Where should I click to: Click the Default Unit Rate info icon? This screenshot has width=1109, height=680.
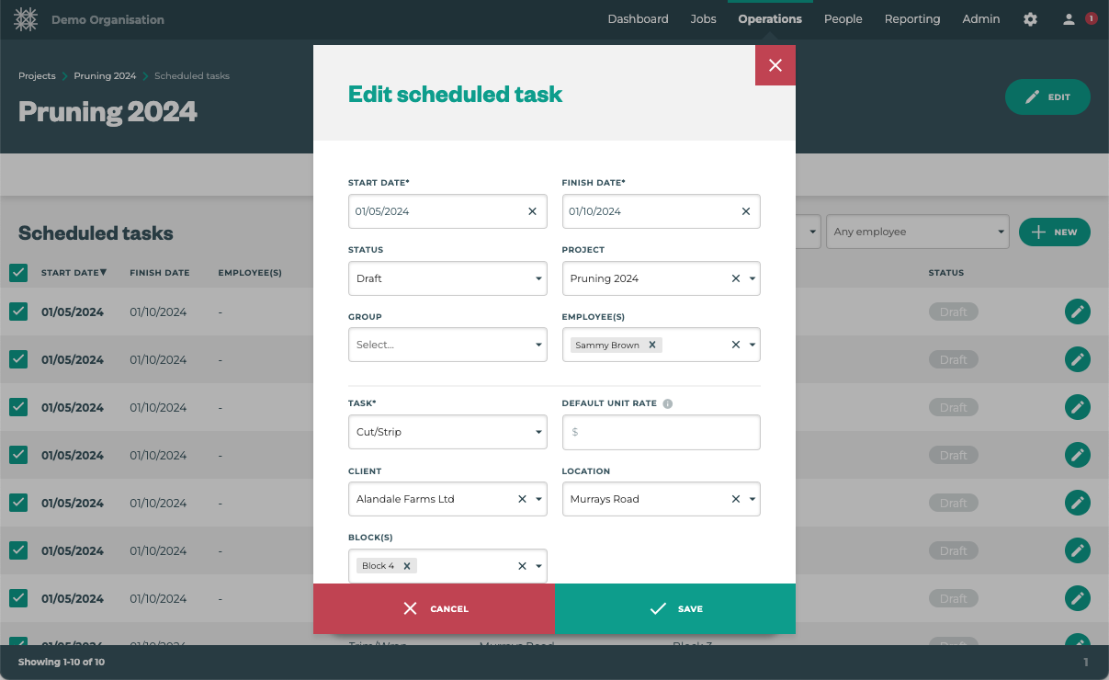tap(668, 403)
